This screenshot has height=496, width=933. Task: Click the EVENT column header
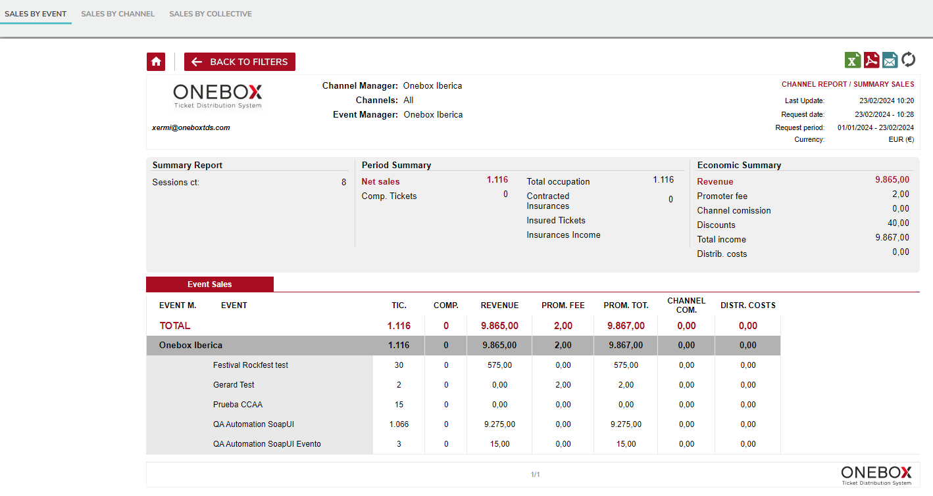click(x=234, y=305)
